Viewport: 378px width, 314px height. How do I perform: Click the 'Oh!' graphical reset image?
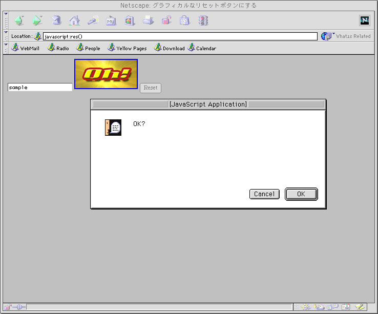(106, 74)
